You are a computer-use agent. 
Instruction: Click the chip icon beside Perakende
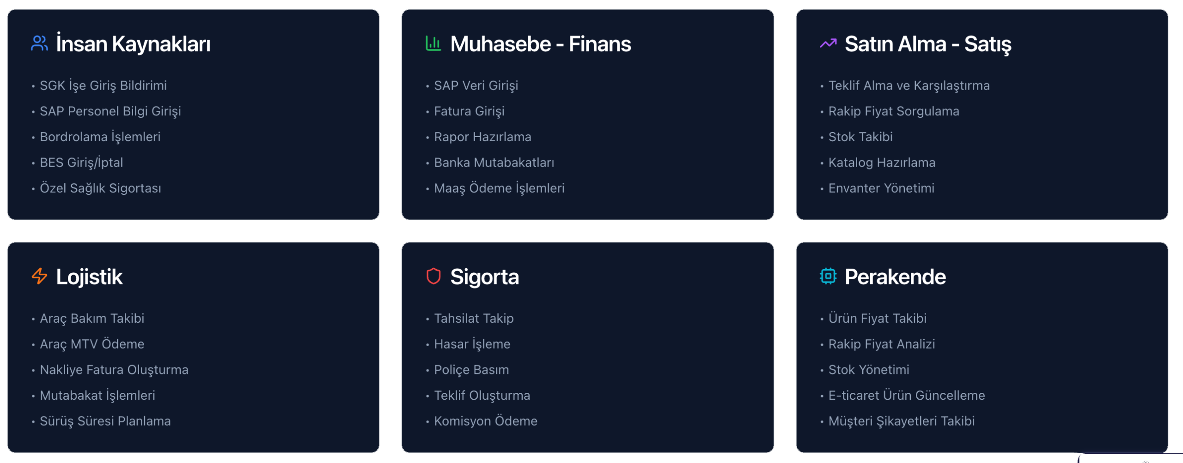[x=828, y=277]
